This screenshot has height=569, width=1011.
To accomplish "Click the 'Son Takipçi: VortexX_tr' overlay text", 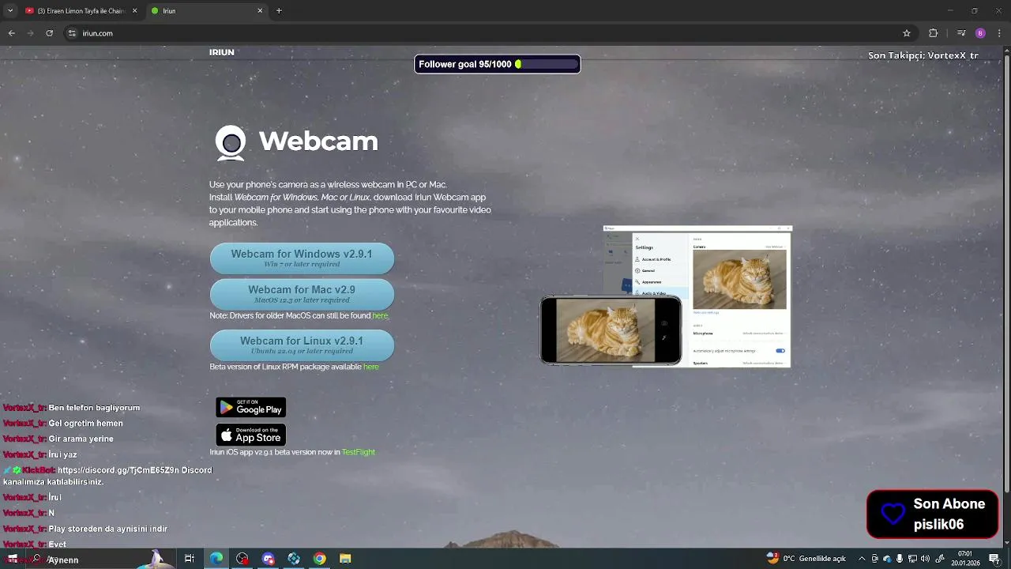I will (x=923, y=55).
